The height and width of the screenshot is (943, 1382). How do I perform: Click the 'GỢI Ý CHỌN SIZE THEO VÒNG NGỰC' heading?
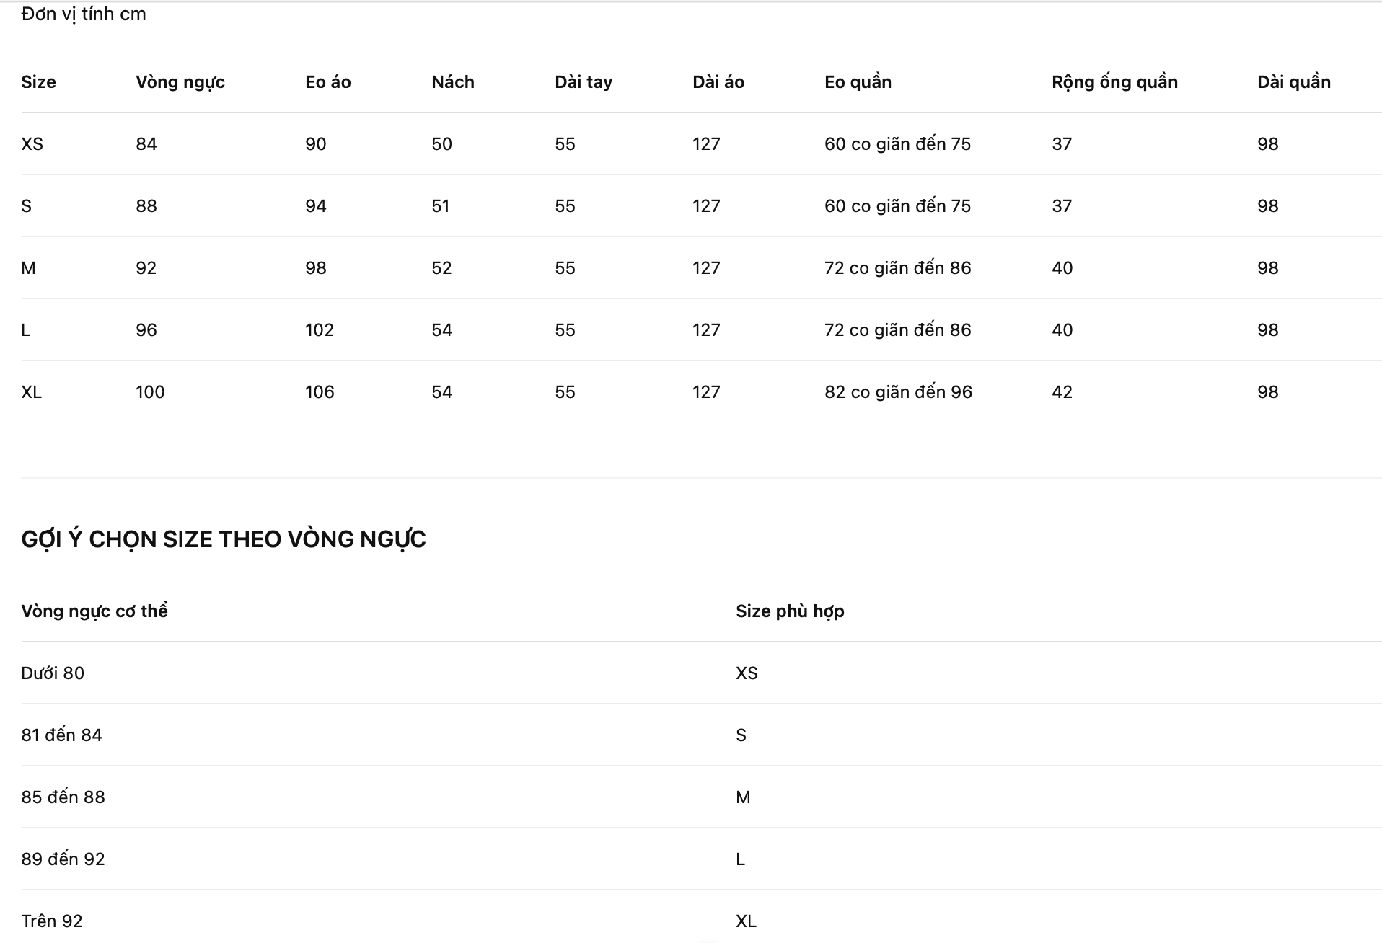tap(224, 539)
